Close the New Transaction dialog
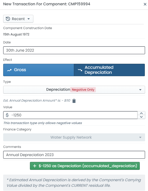This screenshot has width=148, height=191. (145, 4)
